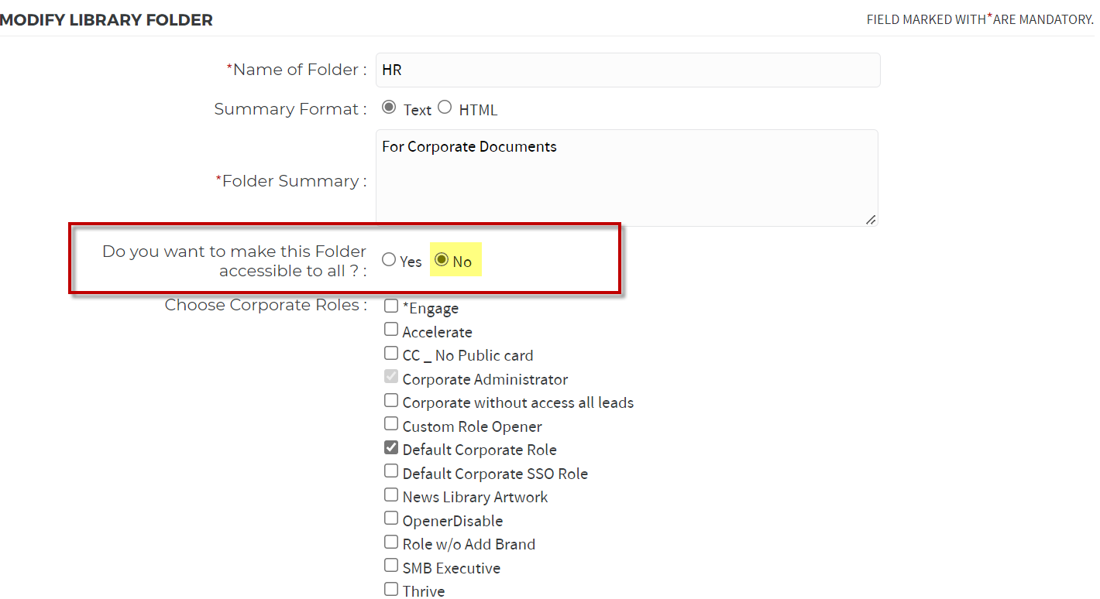Click the mandatory fields notice text
This screenshot has width=1100, height=599.
click(980, 19)
